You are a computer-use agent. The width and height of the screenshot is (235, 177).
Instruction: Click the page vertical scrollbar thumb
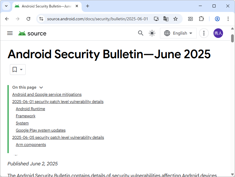point(232,39)
